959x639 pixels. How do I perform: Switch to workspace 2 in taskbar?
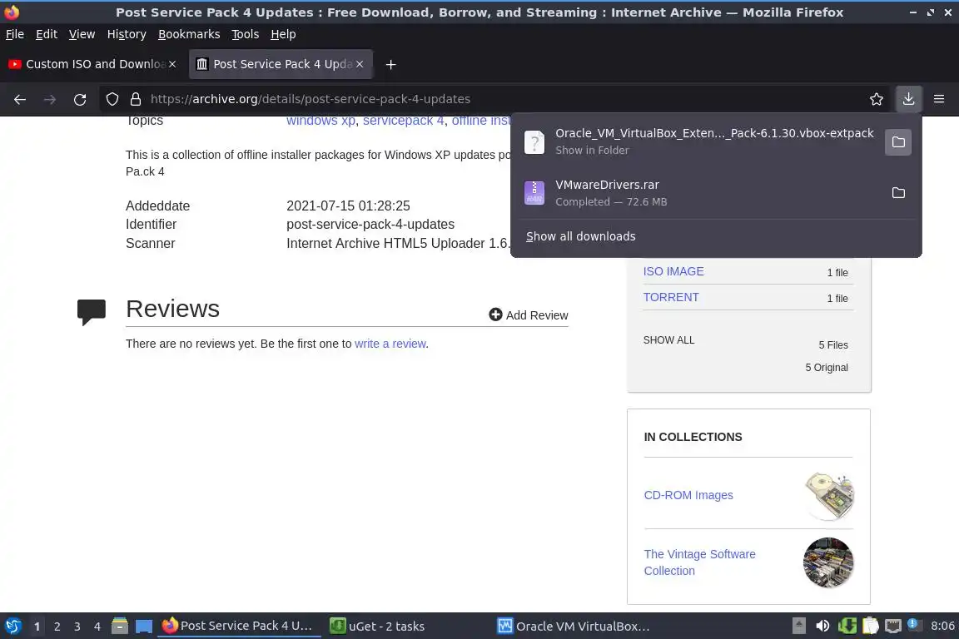(x=57, y=627)
